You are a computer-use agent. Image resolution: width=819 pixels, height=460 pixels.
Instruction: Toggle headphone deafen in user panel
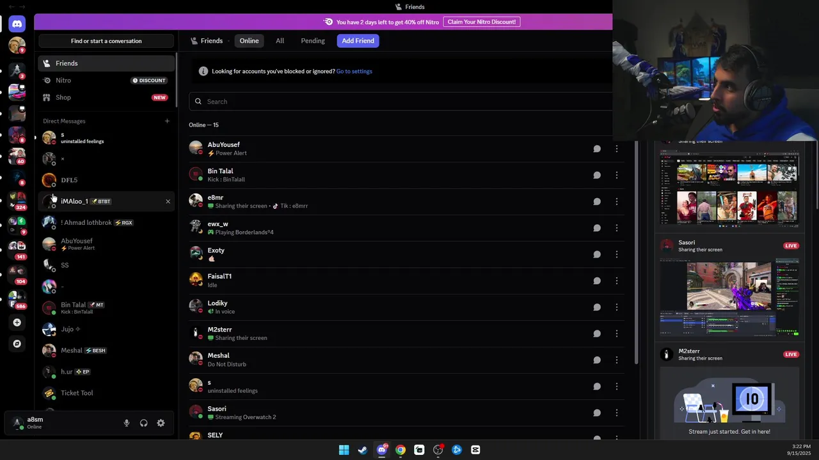pos(144,423)
